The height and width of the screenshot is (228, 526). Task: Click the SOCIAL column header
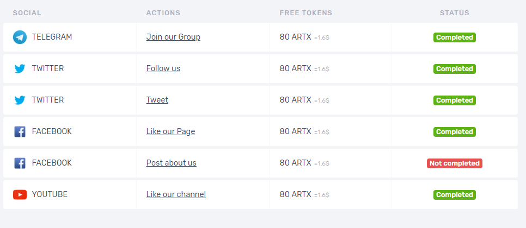pos(27,13)
